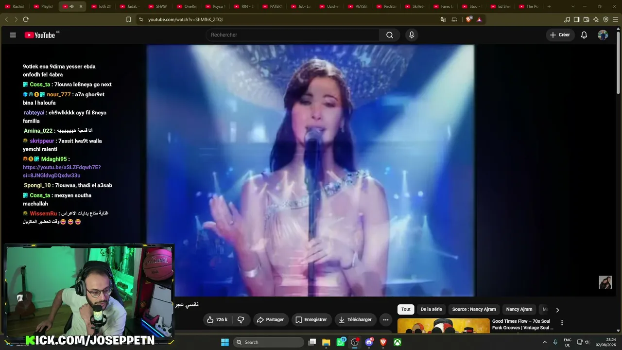The image size is (622, 350).
Task: Start voice search with the microphone
Action: 412,35
